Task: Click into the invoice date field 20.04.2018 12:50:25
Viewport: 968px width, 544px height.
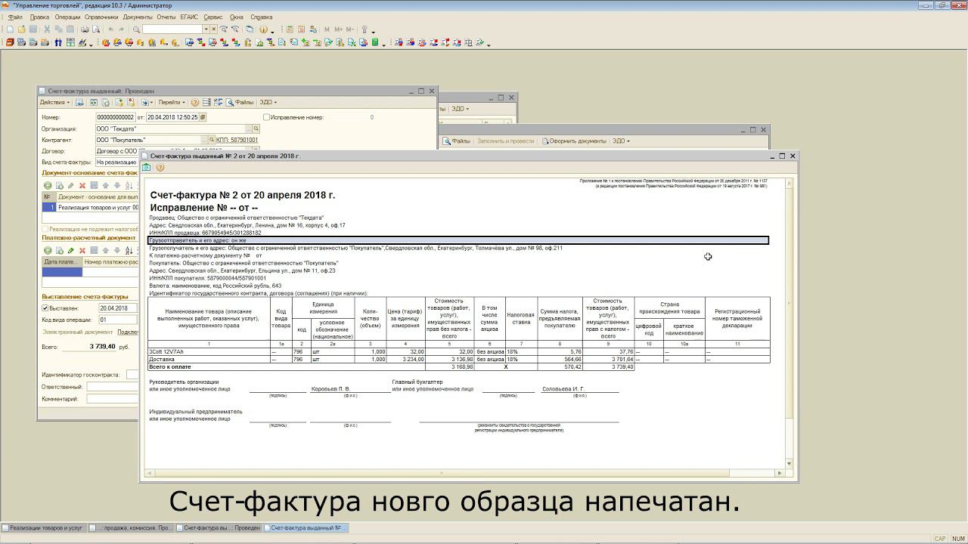Action: click(172, 117)
